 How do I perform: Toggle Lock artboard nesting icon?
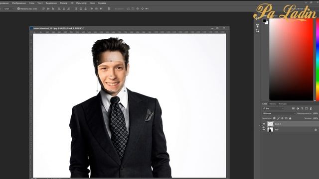[286, 118]
